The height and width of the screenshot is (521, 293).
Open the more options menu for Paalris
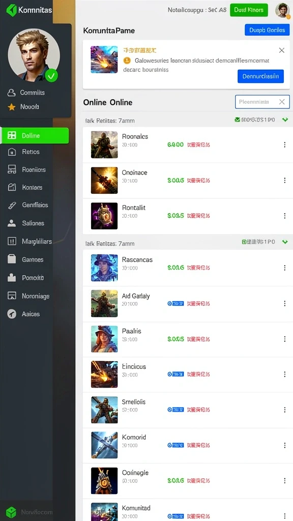pos(285,339)
